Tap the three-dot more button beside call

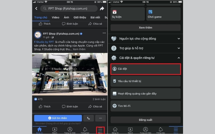click(x=101, y=118)
